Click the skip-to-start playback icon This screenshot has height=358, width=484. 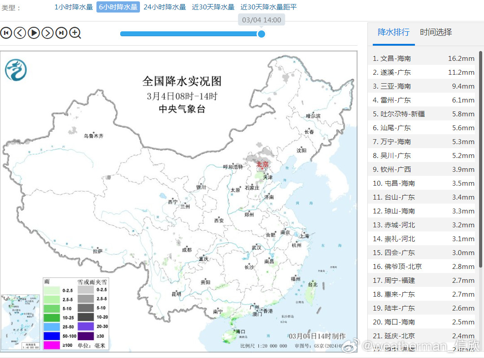6,33
